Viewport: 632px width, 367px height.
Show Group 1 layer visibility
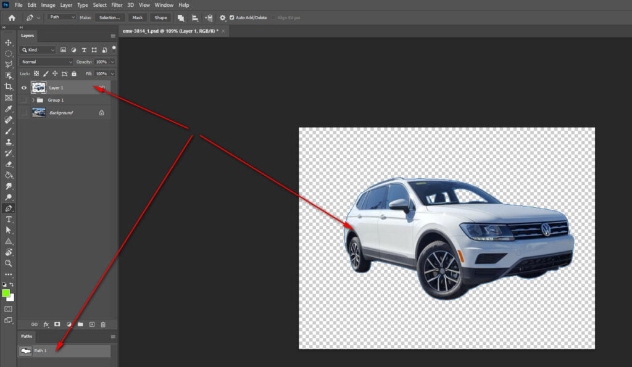click(24, 100)
